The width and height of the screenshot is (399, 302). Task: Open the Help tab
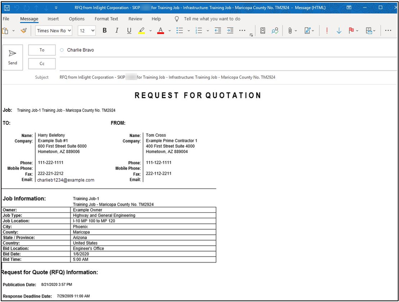[x=156, y=19]
